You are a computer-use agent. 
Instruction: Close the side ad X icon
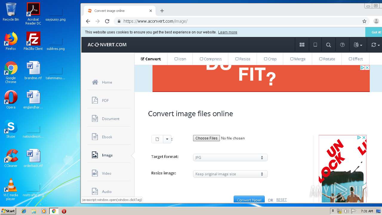(x=364, y=137)
